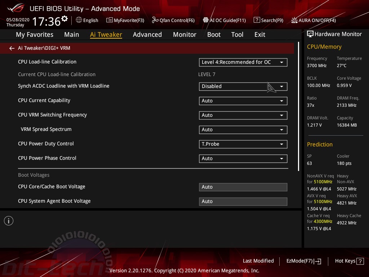Change language from English
Screen dimensions: 369x277
[x=90, y=21]
